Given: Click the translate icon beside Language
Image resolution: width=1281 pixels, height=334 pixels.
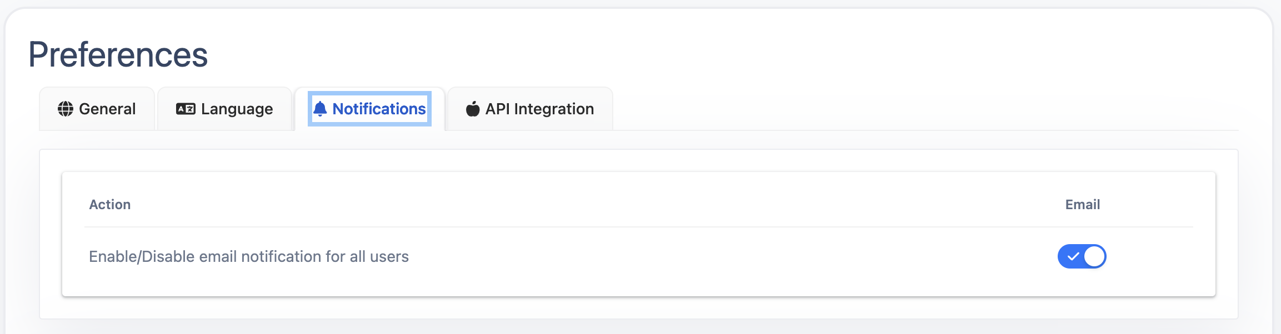Looking at the screenshot, I should coord(186,109).
